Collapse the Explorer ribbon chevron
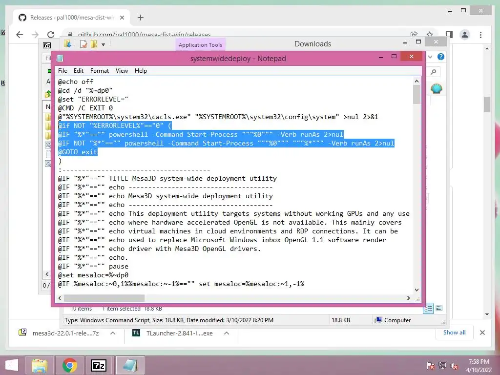 coord(430,57)
